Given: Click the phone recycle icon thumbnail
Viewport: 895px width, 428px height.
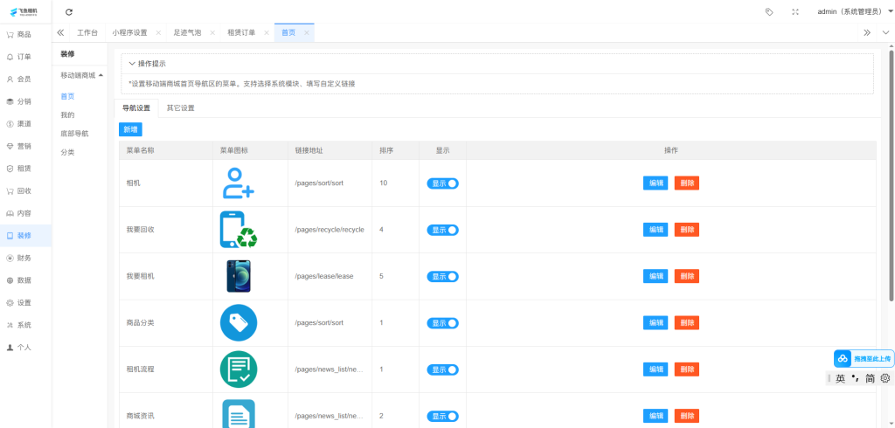Looking at the screenshot, I should [239, 230].
